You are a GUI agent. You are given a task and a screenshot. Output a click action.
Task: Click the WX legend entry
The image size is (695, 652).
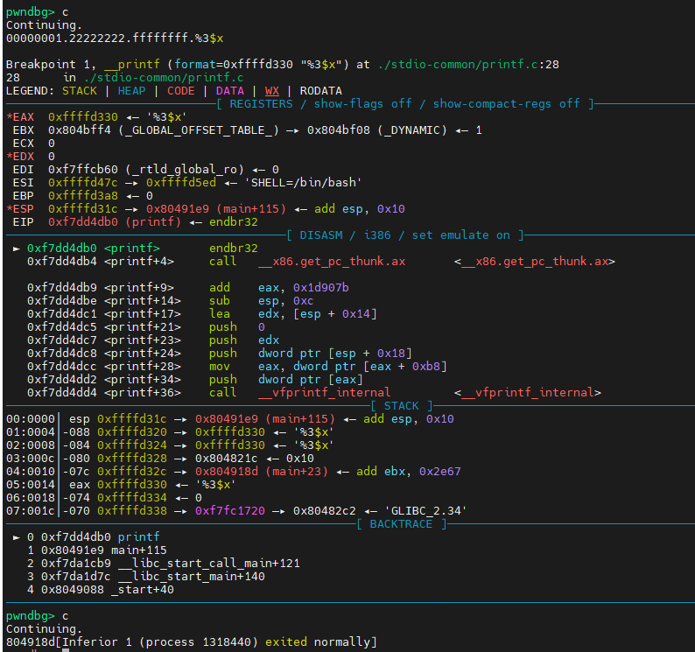[x=272, y=90]
